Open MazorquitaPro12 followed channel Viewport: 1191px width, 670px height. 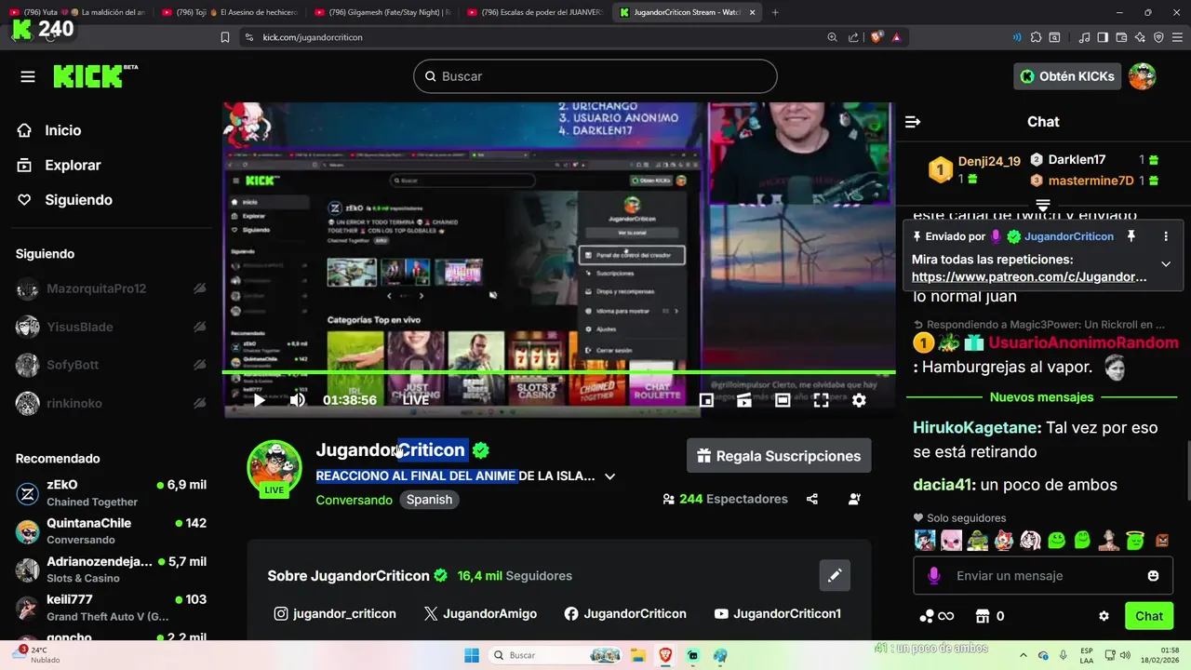pyautogui.click(x=97, y=288)
